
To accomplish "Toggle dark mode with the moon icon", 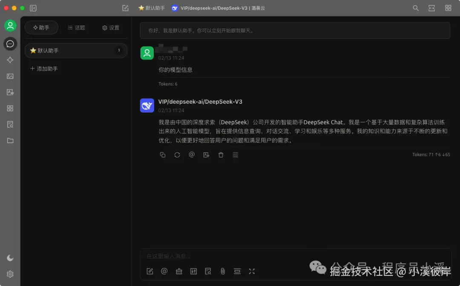I will click(x=10, y=258).
